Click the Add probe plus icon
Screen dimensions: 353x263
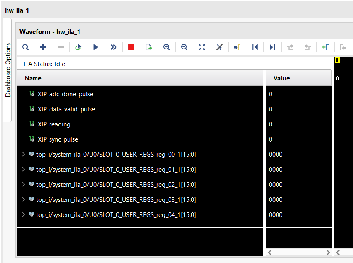click(x=43, y=47)
